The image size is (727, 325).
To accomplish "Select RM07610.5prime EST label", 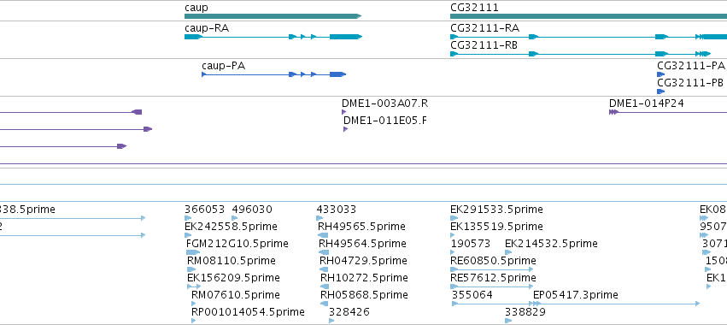I will click(236, 295).
